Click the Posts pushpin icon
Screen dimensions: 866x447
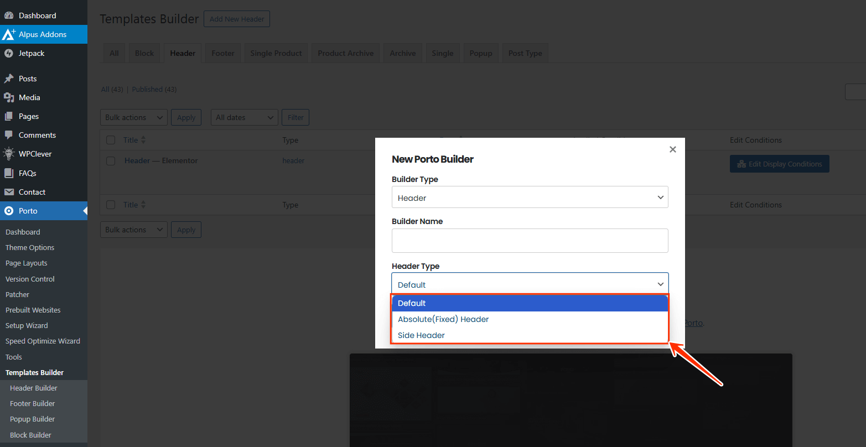[x=9, y=79]
